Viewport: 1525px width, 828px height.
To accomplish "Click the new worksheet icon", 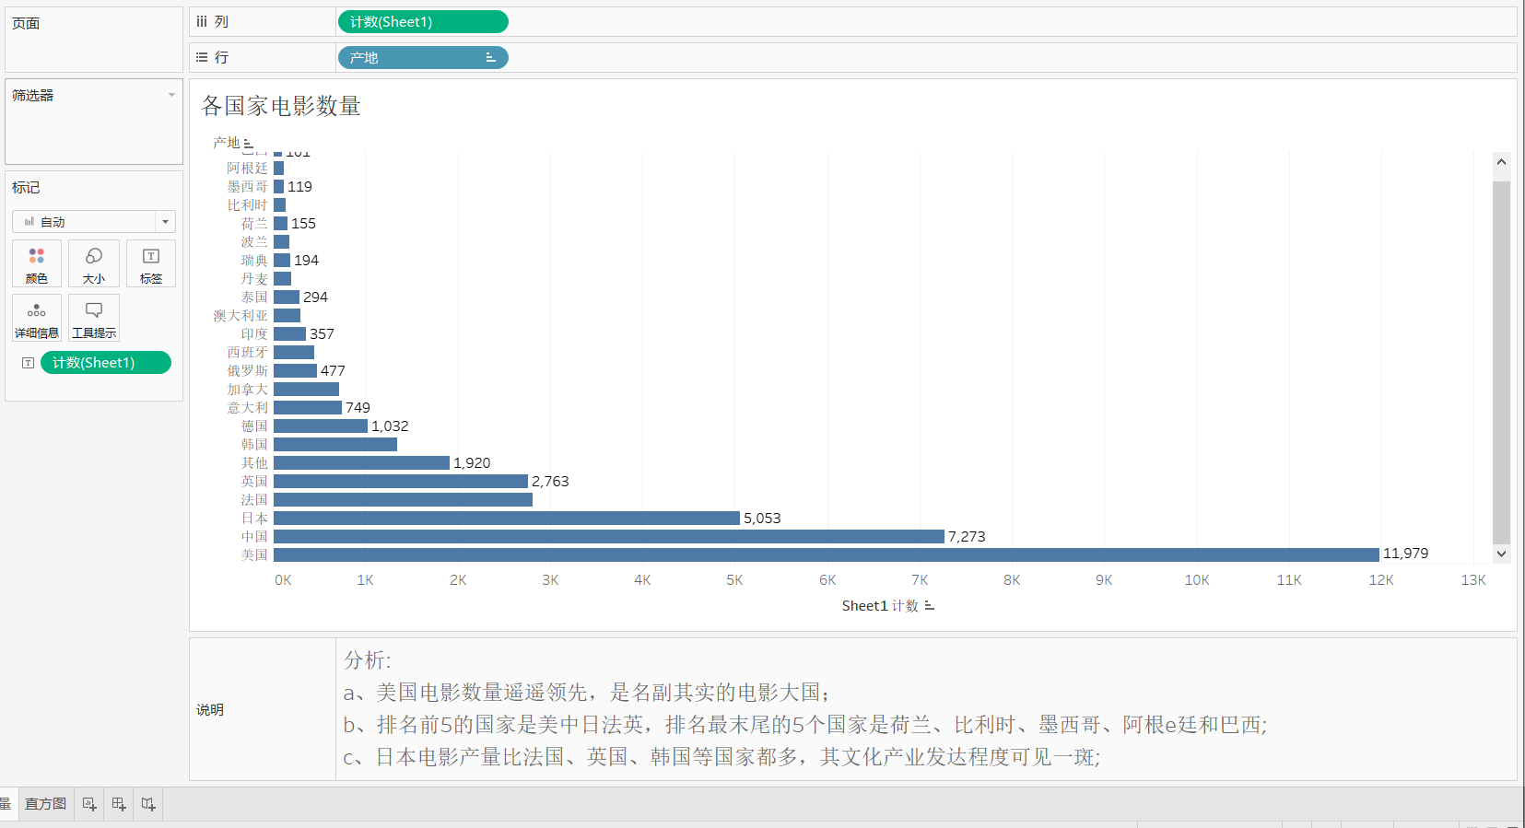I will 89,804.
